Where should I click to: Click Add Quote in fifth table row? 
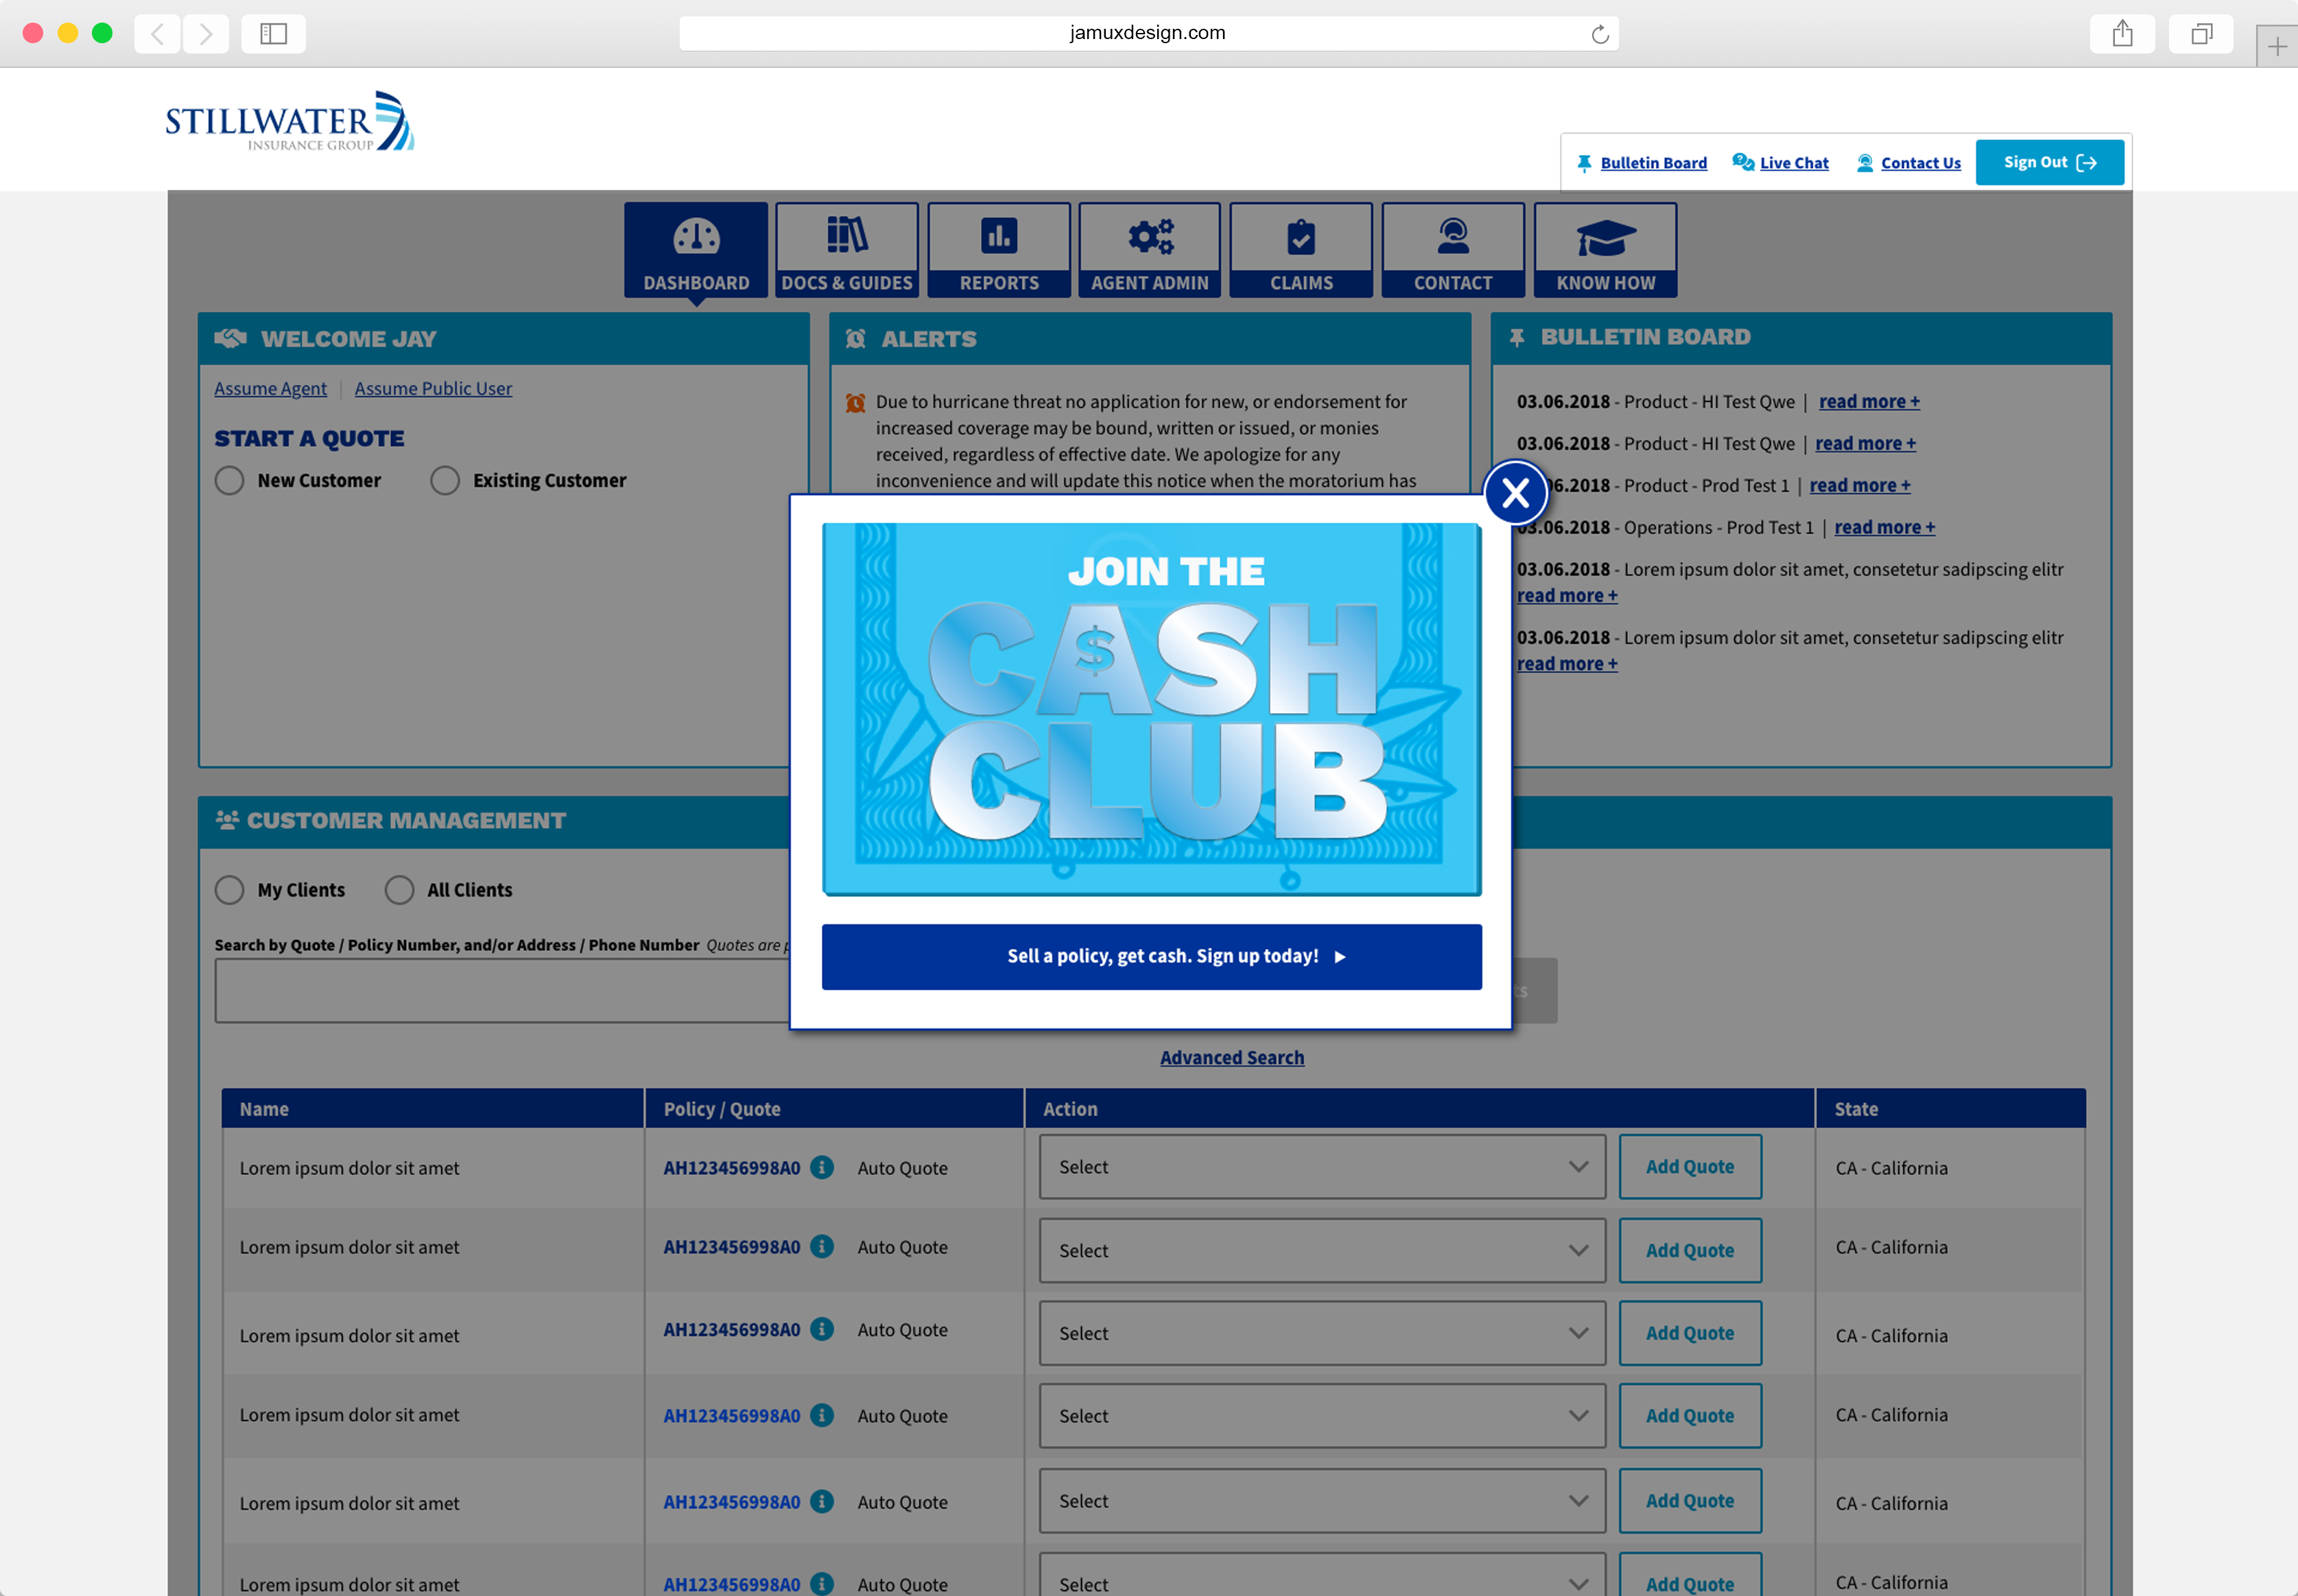coord(1690,1501)
